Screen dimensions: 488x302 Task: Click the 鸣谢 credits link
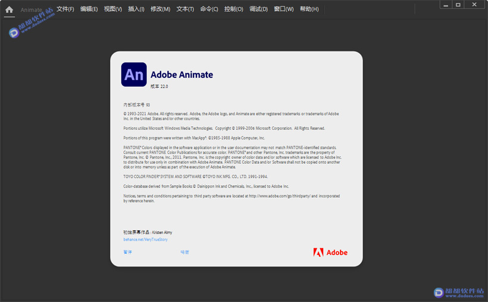click(x=184, y=252)
